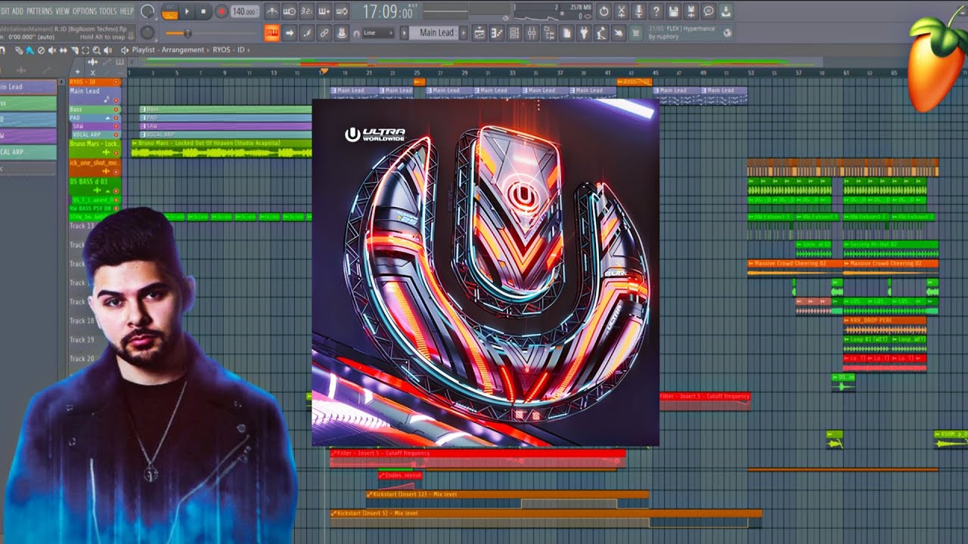
Task: Toggle loop recording icon
Action: pos(341,11)
